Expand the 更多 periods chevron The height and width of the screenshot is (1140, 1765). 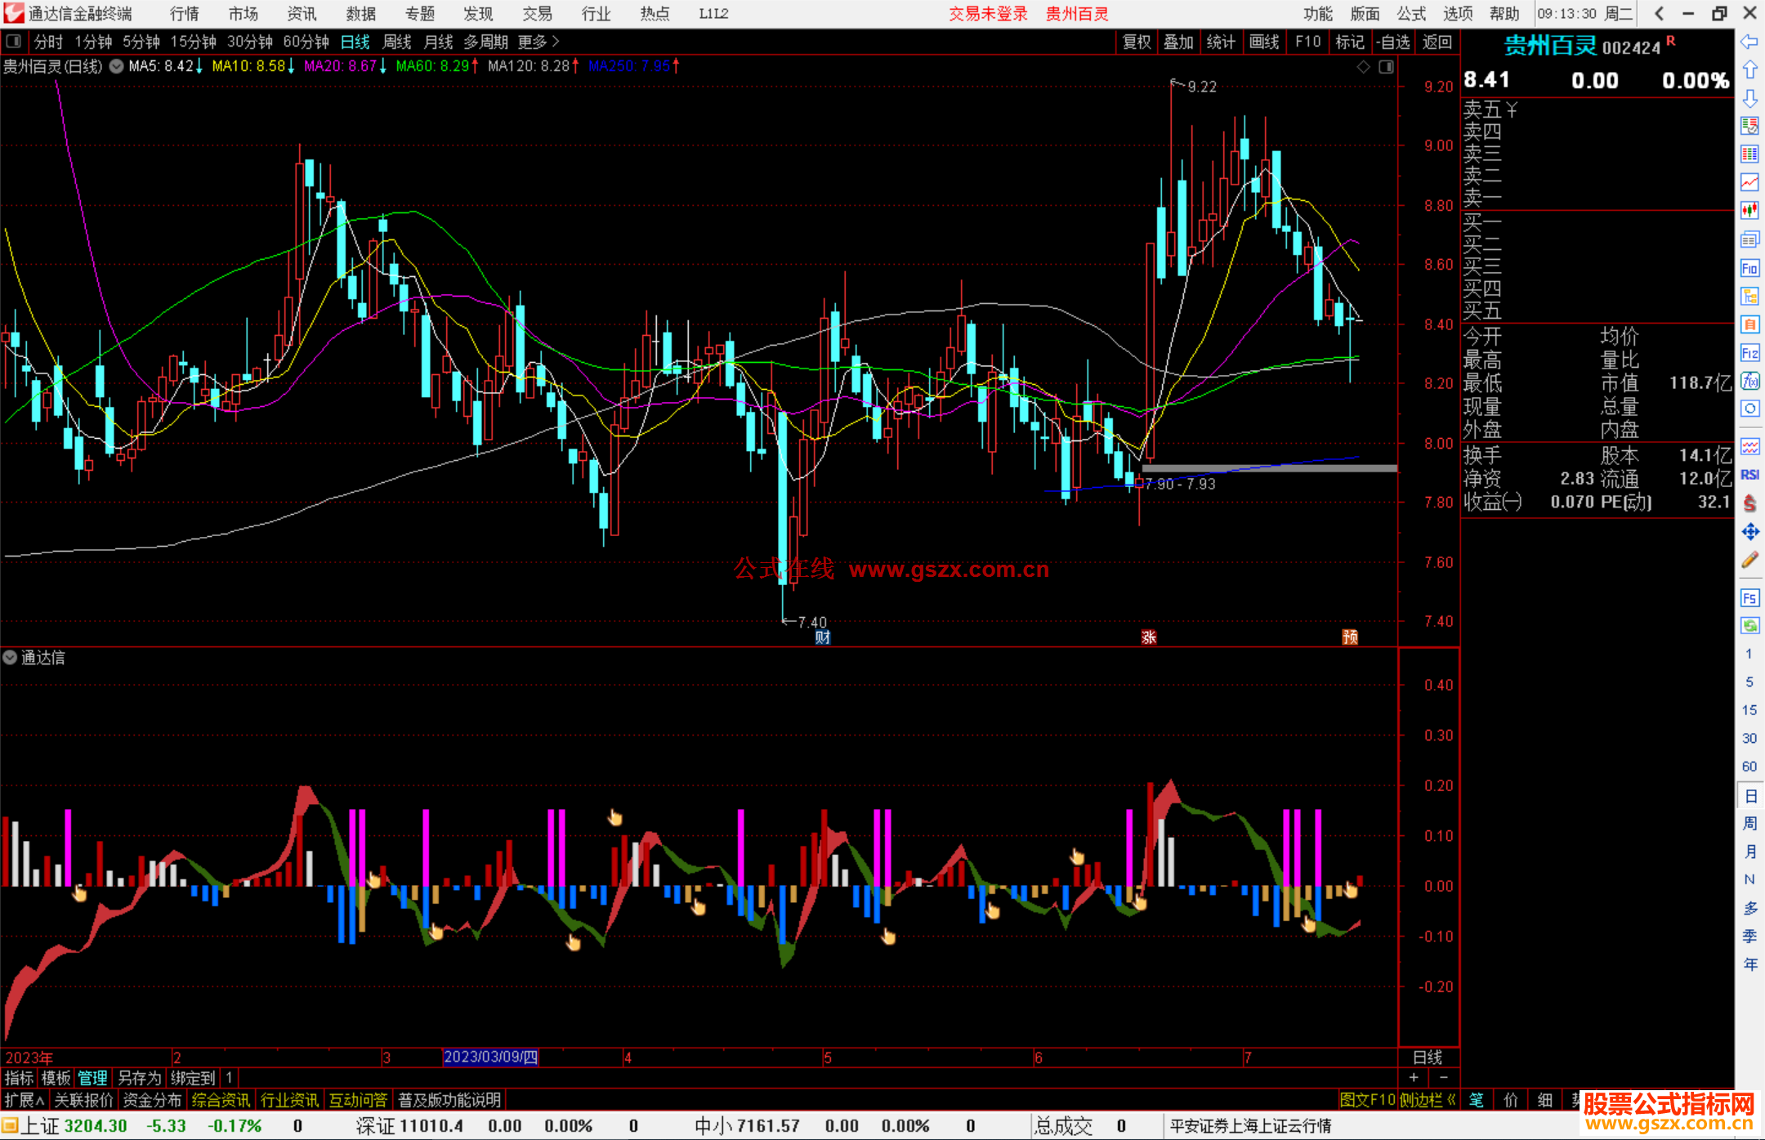tap(556, 42)
